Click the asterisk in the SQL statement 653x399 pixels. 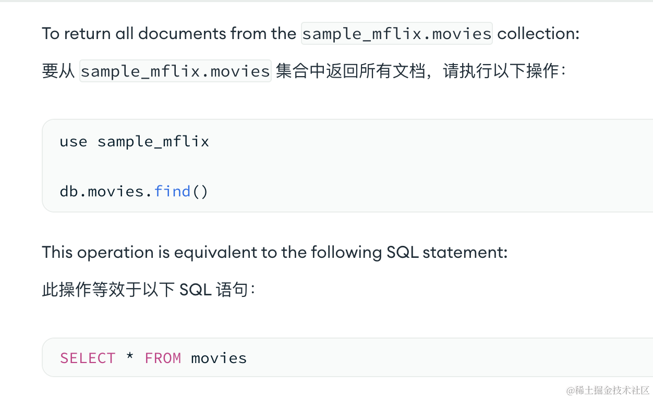pos(130,358)
